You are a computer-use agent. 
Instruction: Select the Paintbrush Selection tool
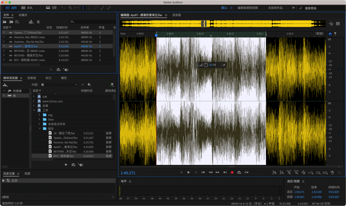(102, 8)
